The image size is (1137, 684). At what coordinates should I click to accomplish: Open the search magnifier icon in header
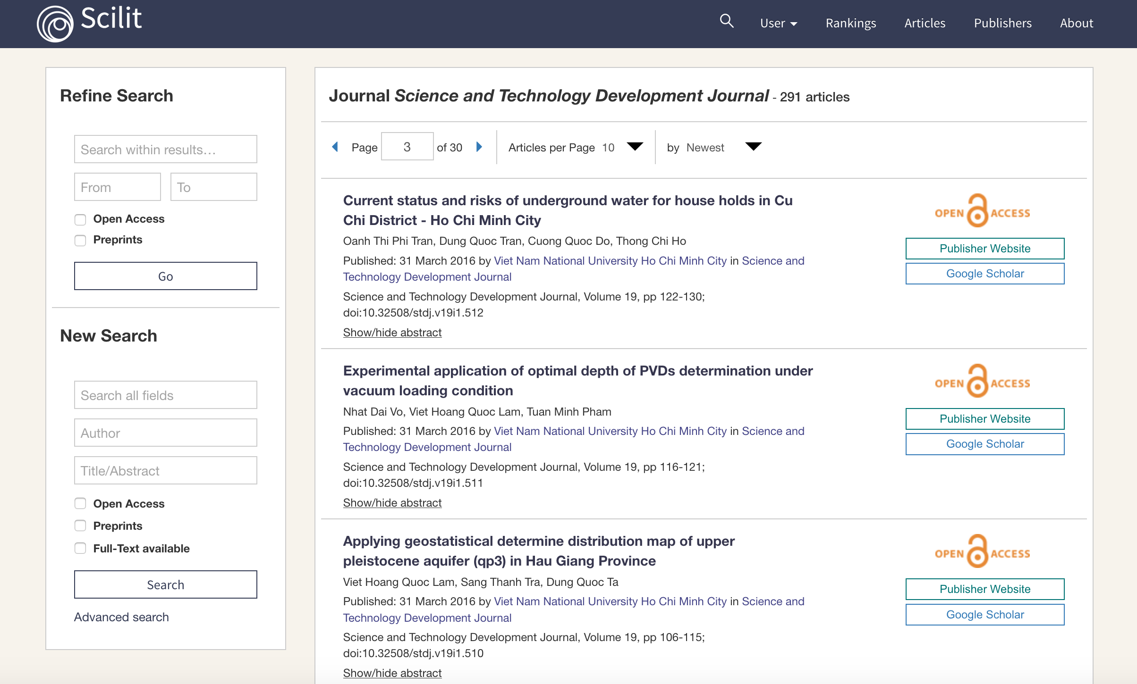(726, 21)
